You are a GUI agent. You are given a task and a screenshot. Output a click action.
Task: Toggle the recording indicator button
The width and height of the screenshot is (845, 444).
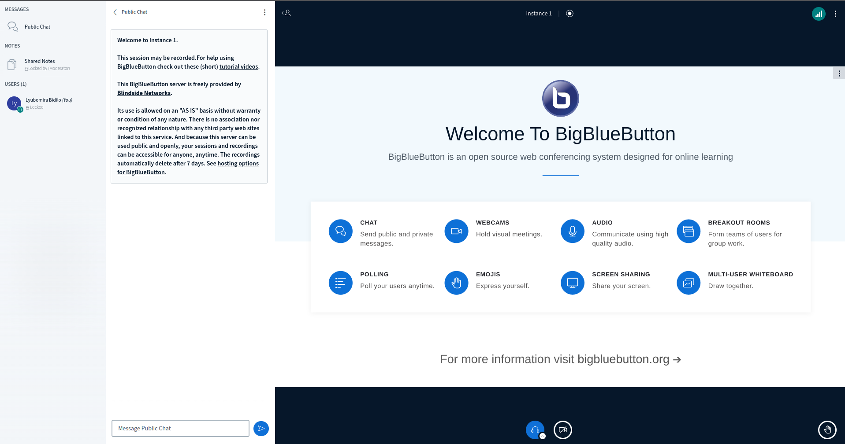pyautogui.click(x=570, y=14)
